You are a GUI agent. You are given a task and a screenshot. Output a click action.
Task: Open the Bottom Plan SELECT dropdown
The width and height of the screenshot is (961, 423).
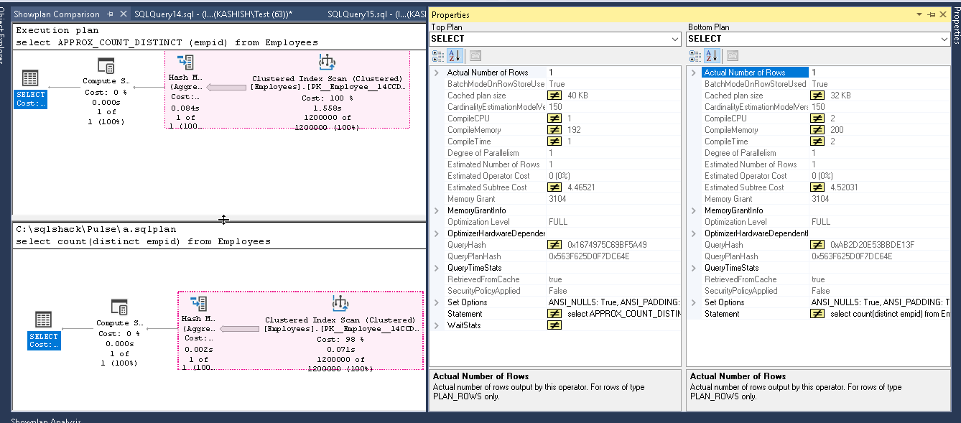[943, 39]
